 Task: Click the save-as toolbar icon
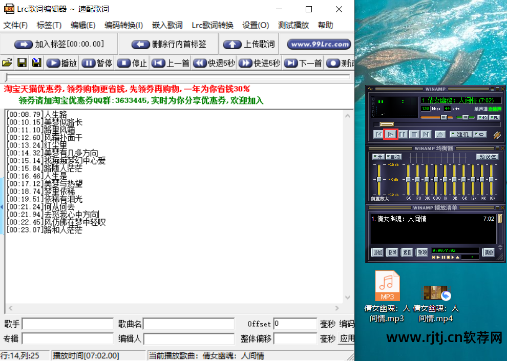click(x=35, y=63)
